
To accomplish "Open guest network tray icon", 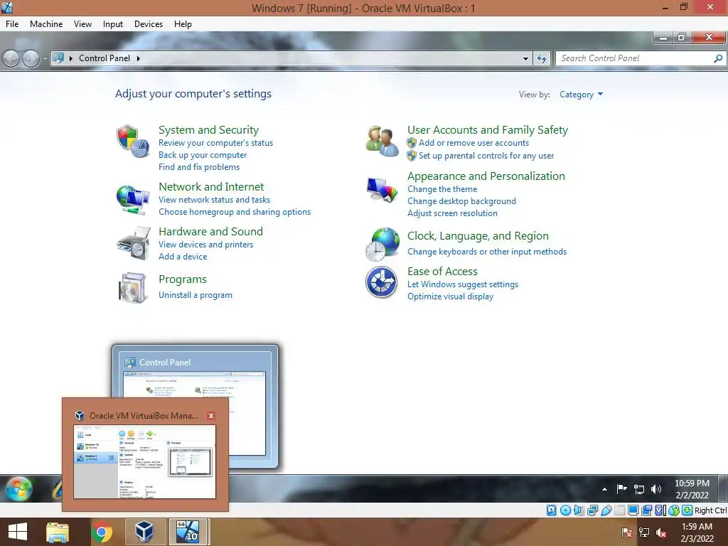I will [x=639, y=489].
